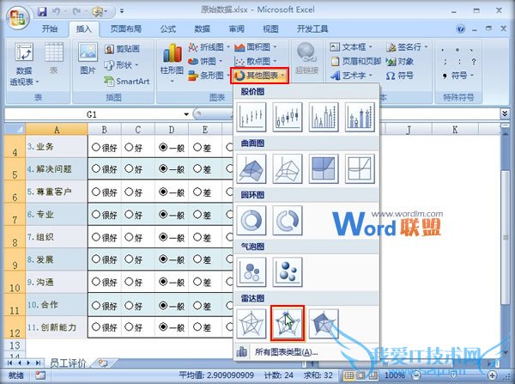The height and width of the screenshot is (384, 515).
Task: Select the second stock chart (open-high-low-close)
Action: 288,117
